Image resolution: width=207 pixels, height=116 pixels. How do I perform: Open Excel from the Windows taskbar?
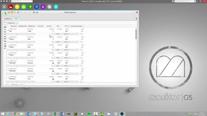[x=55, y=114]
